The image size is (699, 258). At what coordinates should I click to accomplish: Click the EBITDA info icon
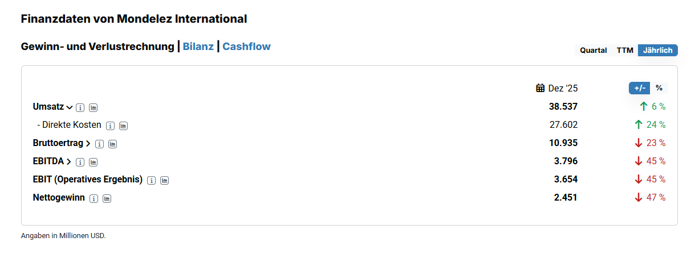click(80, 162)
